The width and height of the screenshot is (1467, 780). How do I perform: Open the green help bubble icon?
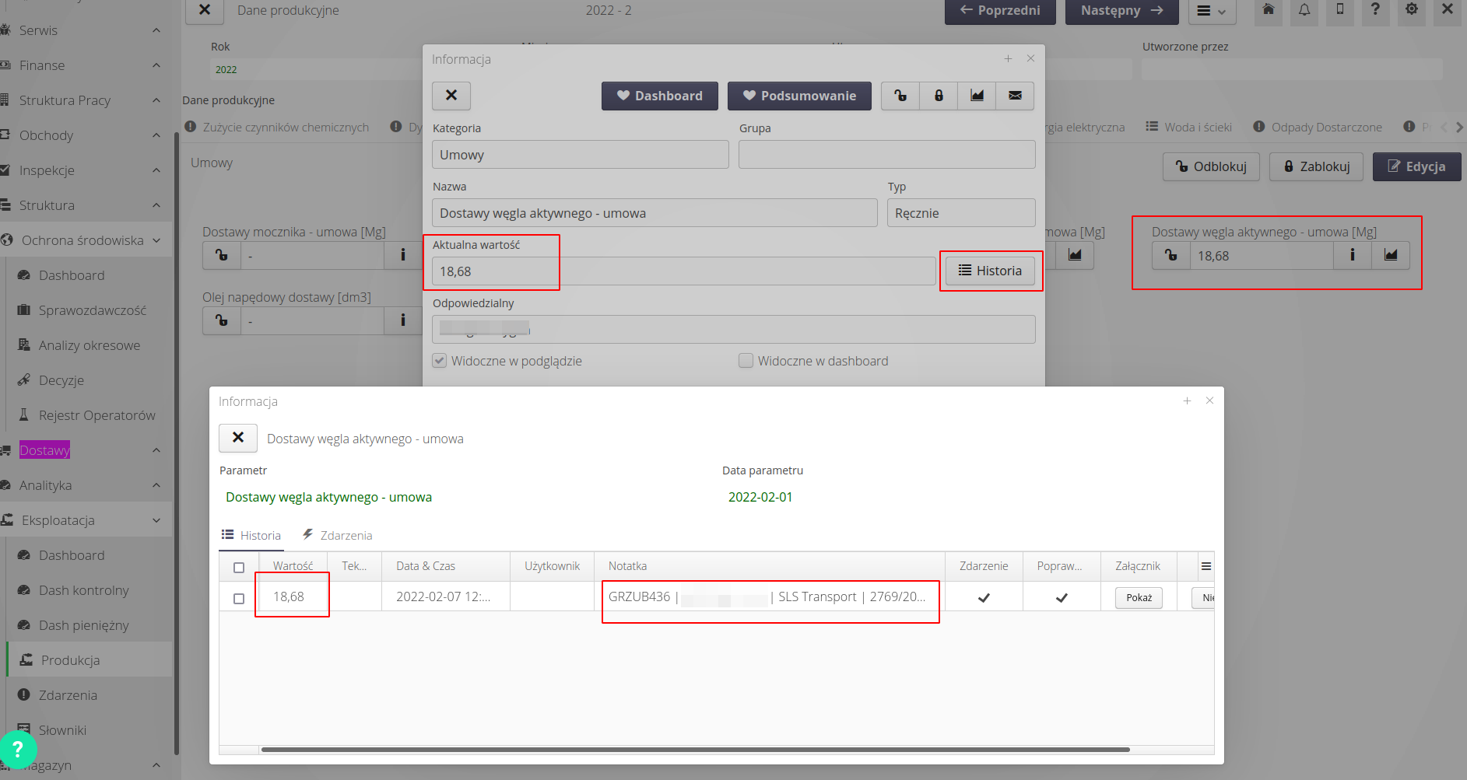coord(18,750)
